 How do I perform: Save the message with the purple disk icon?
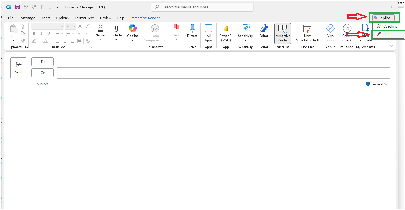click(x=18, y=7)
